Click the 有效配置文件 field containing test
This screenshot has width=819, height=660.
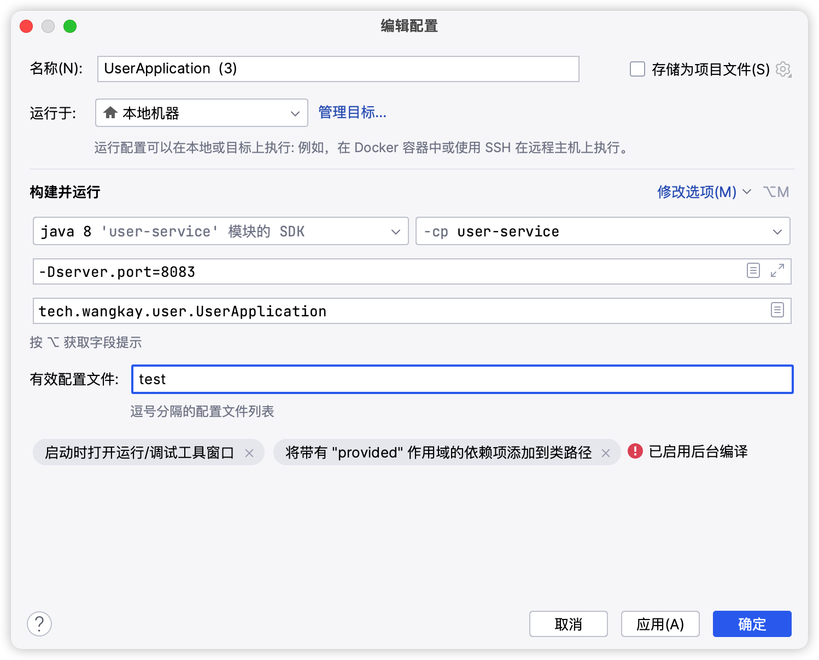pos(463,379)
